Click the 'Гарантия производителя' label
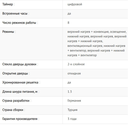Screen dimensions: 128x126 20,119
